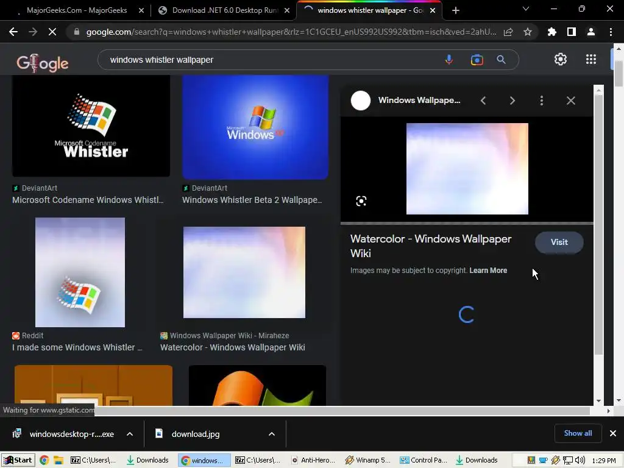This screenshot has width=624, height=468.
Task: Click the volume speaker tray icon
Action: pos(580,461)
